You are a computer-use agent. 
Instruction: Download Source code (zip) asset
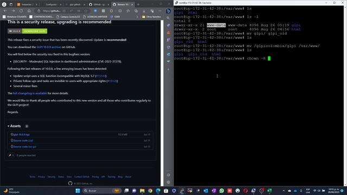coord(23,141)
